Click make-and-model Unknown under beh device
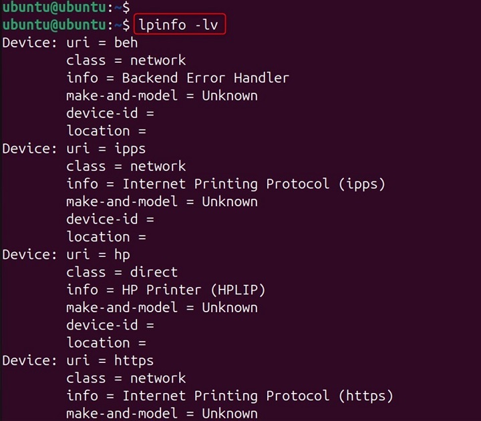This screenshot has width=481, height=421. [162, 95]
